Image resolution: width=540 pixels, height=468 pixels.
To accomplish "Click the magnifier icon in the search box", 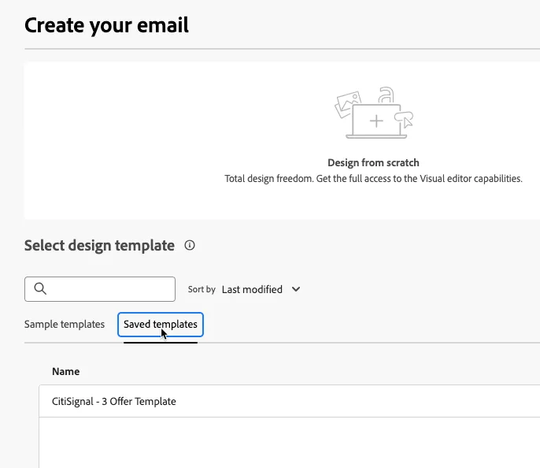I will [40, 289].
